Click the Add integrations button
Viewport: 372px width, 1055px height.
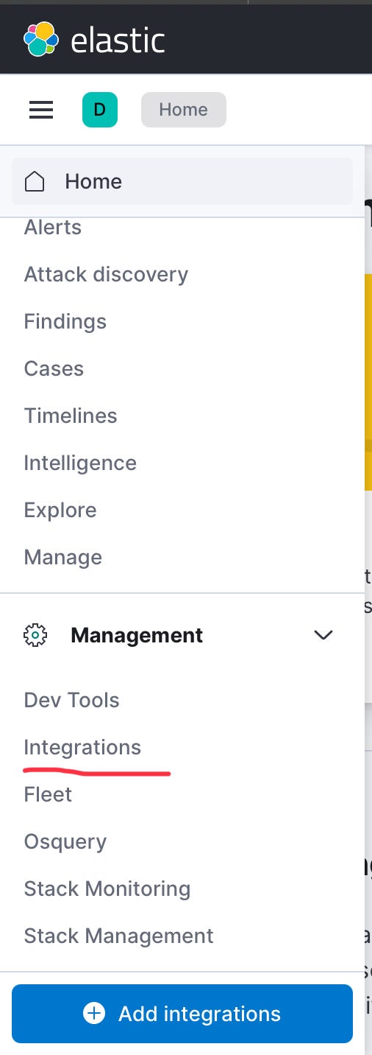182,1014
